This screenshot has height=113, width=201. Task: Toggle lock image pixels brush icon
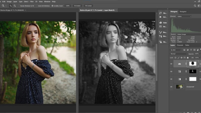tap(178, 58)
